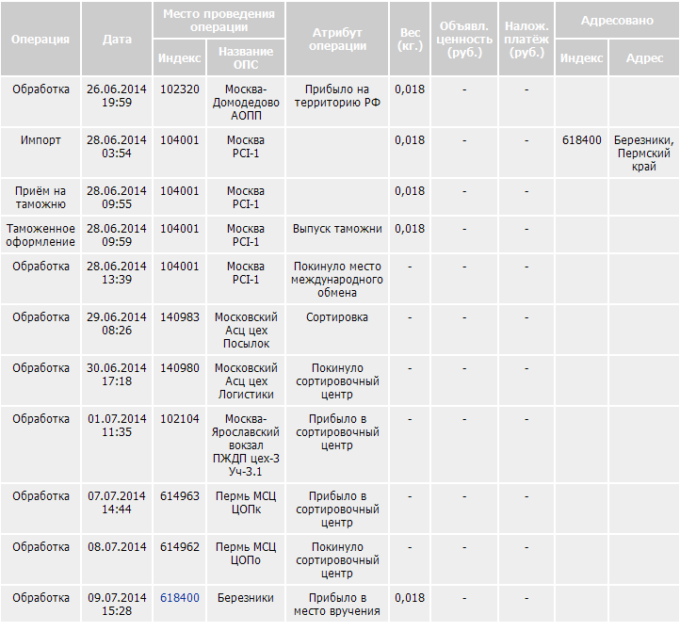Click the 26.06.2014 19:59 date cell
680x631 pixels.
click(117, 96)
